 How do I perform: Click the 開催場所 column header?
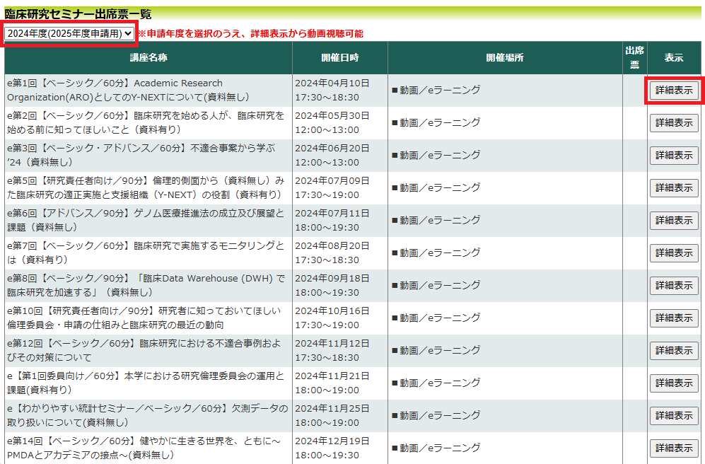pos(504,58)
